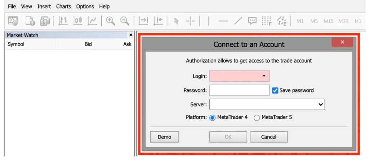
Task: Click the Demo button
Action: pyautogui.click(x=164, y=137)
